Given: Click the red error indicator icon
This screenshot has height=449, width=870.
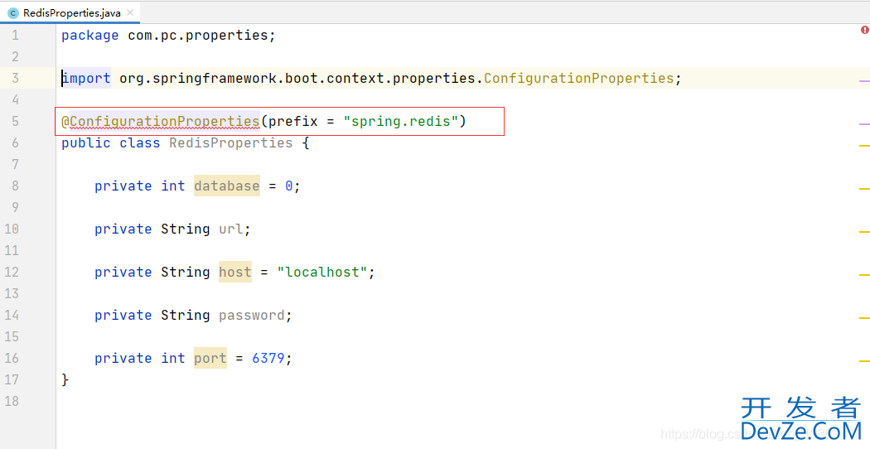Looking at the screenshot, I should tap(864, 30).
